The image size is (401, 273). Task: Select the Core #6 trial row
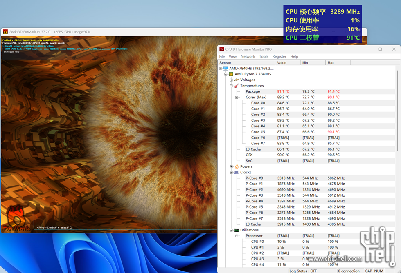point(306,138)
